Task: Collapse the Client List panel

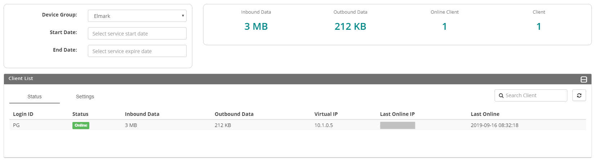Action: (x=584, y=79)
